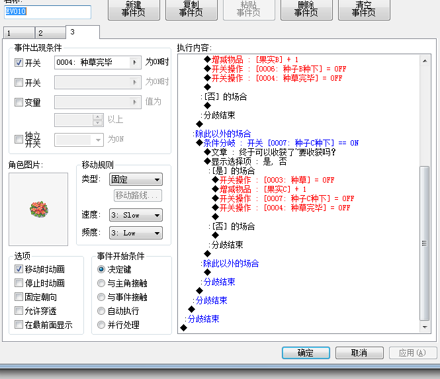Screen dimensions: 440x379
Task: Click the flower character graphic thumbnail
Action: click(38, 209)
